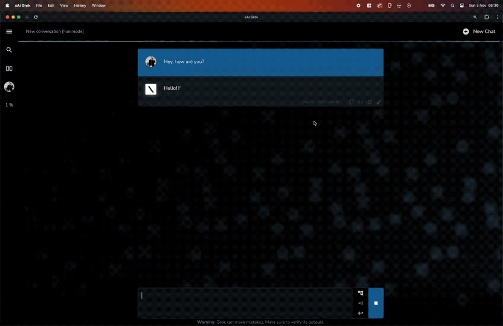Open the History menu in the menu bar
The height and width of the screenshot is (326, 503).
tap(79, 5)
